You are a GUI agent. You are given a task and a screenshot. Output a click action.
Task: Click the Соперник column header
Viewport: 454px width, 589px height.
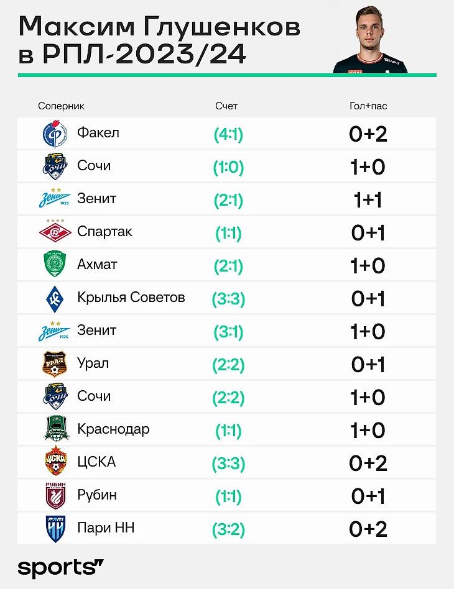(61, 106)
